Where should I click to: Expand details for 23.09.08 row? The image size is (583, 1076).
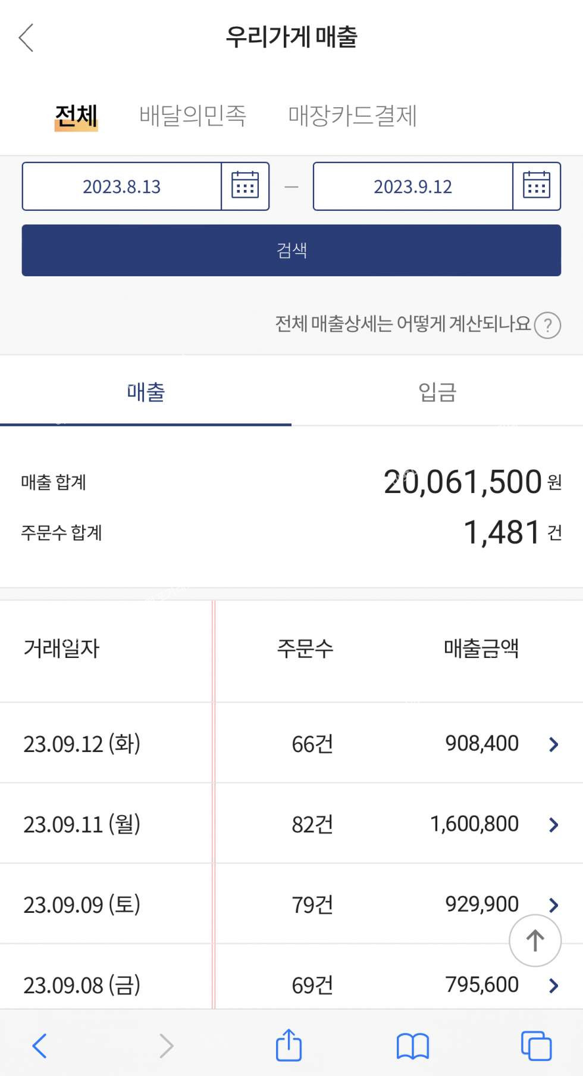click(553, 985)
